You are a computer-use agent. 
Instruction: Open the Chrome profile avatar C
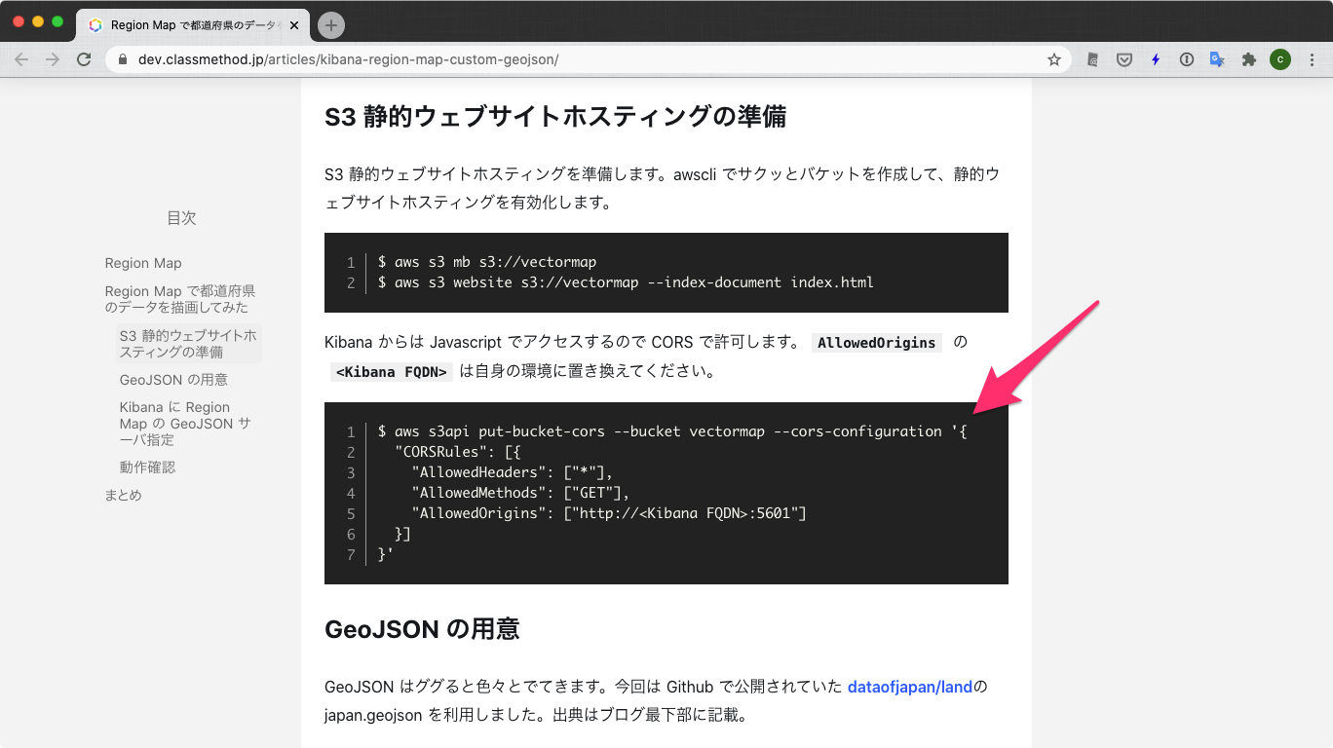(1279, 59)
